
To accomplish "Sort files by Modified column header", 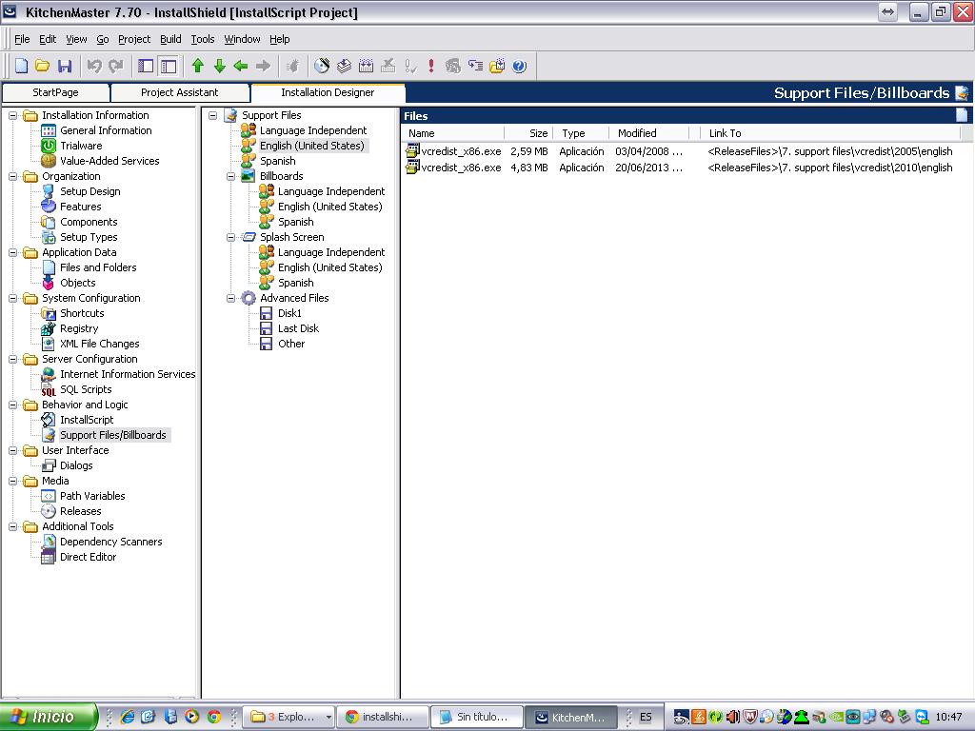I will 648,133.
